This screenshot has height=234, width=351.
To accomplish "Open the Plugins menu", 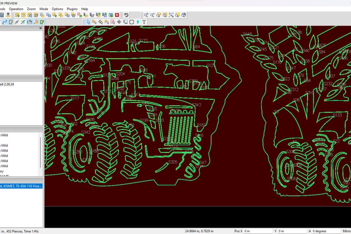I will (x=72, y=9).
